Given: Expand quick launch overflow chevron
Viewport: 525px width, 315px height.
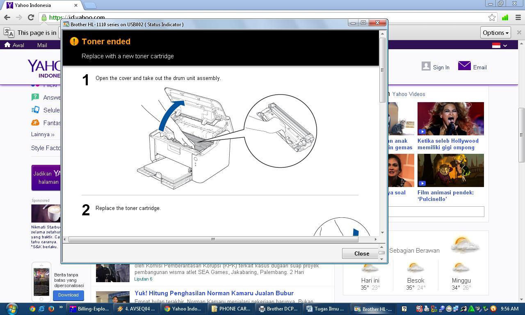Looking at the screenshot, I should [61, 308].
